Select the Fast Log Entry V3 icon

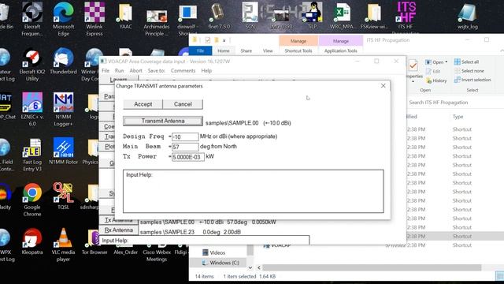(x=32, y=155)
